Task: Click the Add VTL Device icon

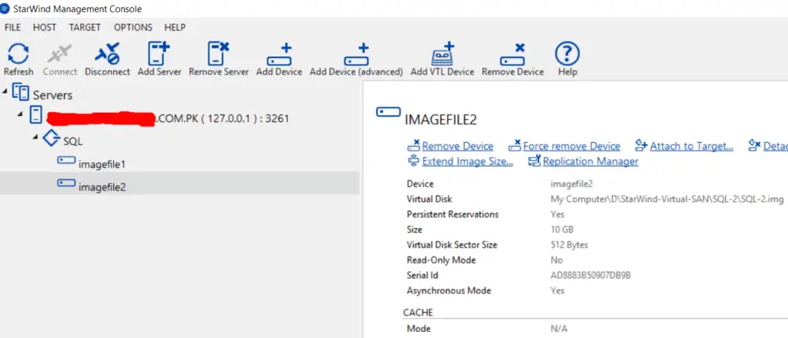Action: coord(442,54)
